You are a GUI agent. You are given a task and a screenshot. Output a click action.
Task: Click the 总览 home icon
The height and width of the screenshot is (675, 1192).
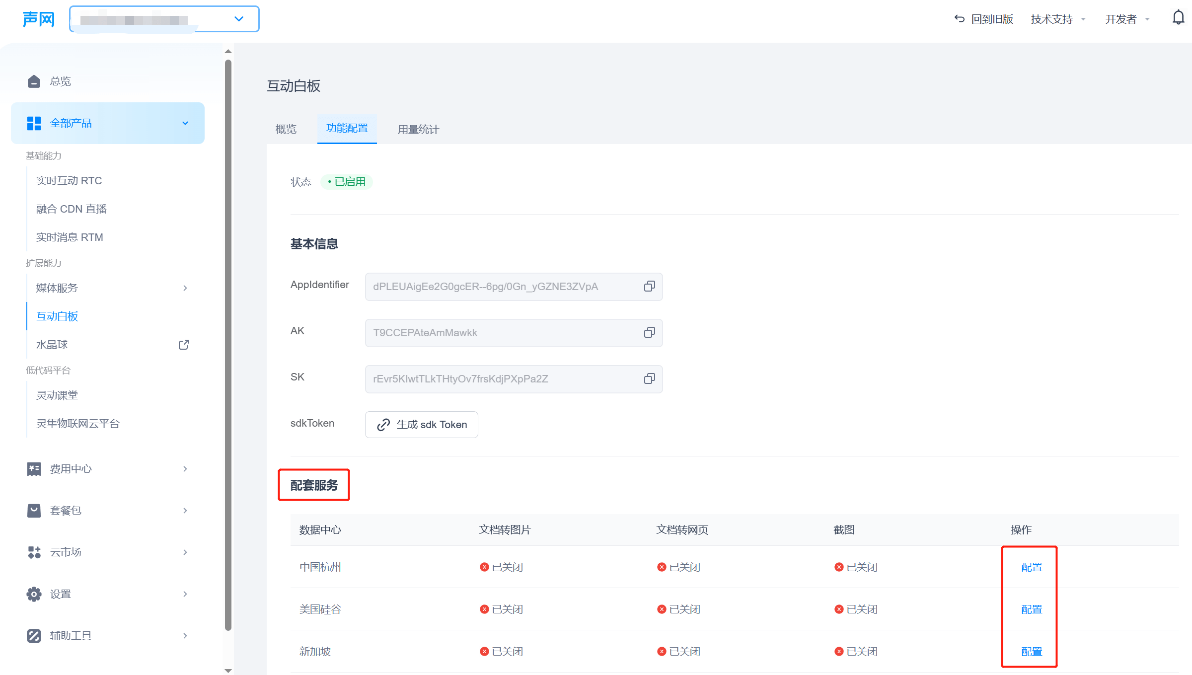[x=34, y=81]
